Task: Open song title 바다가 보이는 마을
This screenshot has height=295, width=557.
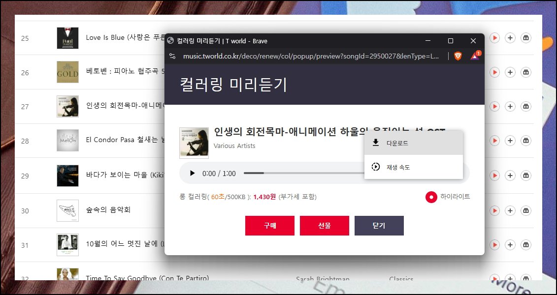Action: point(126,175)
